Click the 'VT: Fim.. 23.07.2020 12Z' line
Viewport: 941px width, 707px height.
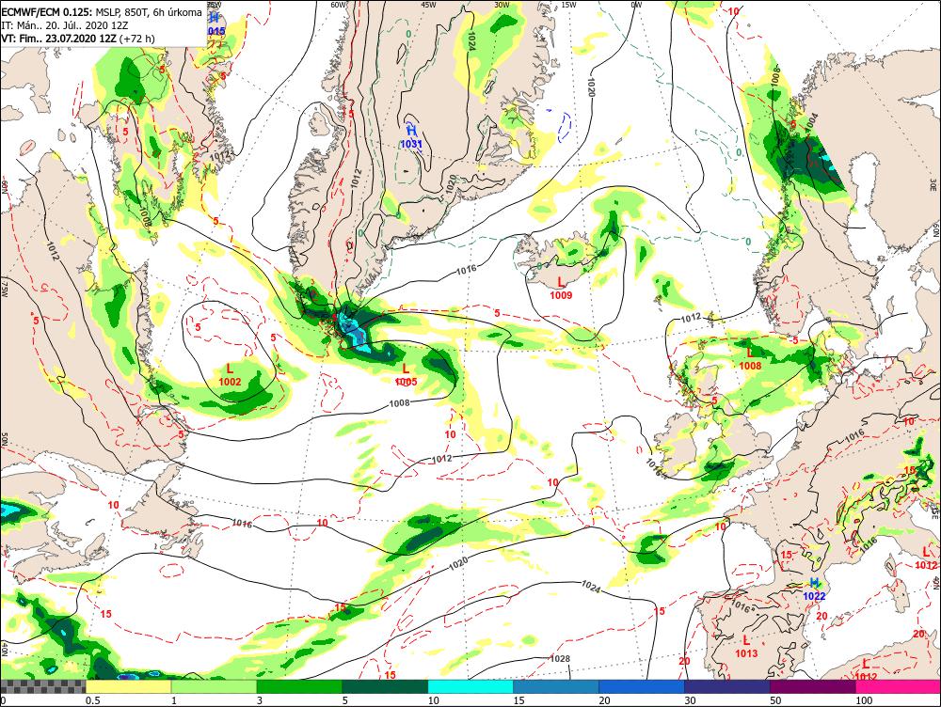(59, 39)
